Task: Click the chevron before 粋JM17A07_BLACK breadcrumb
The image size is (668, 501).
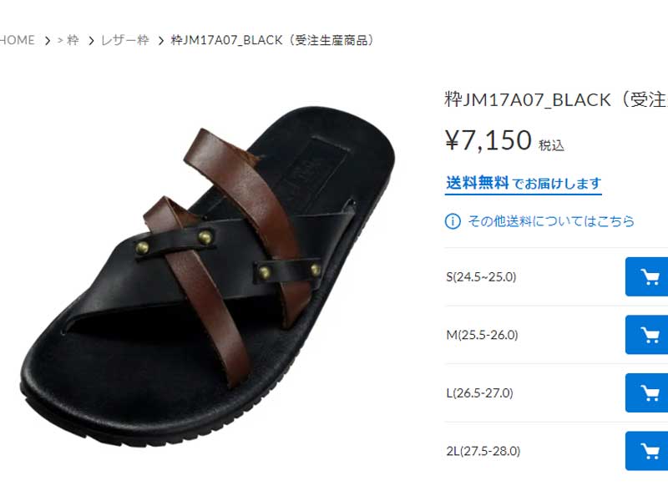Action: tap(161, 40)
